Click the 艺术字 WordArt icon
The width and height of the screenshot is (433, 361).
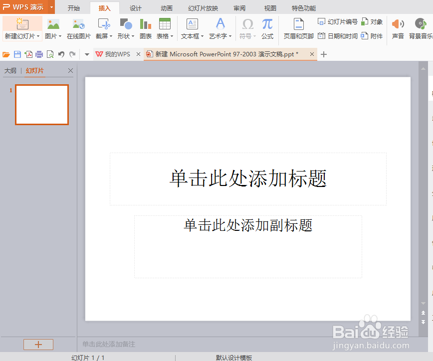pos(220,24)
